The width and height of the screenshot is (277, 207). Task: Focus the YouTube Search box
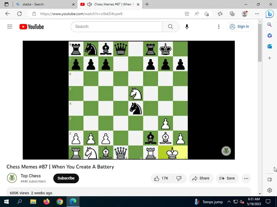click(x=117, y=27)
